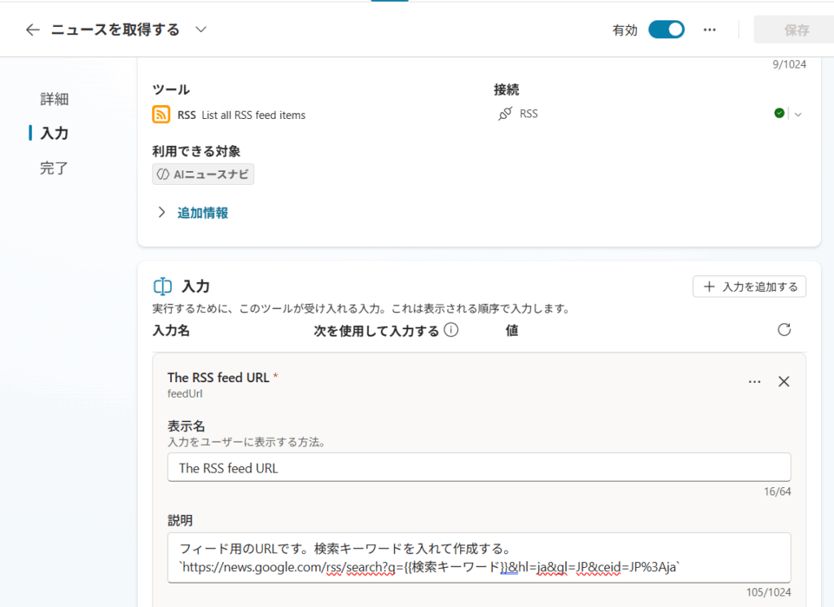Click the RSS connection plug icon

505,114
